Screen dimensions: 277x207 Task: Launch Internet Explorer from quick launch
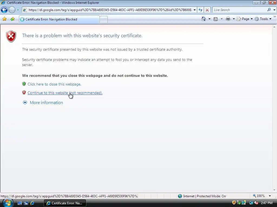[32, 203]
